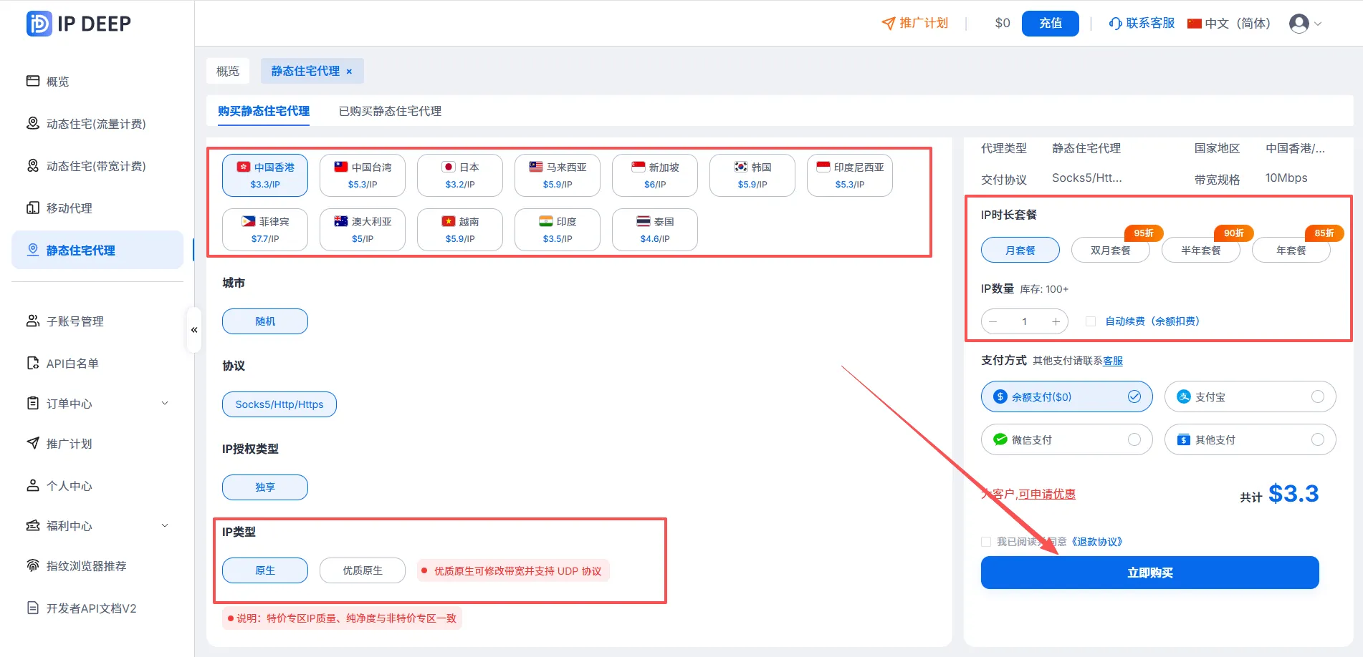Image resolution: width=1363 pixels, height=657 pixels.
Task: Click the China flag language icon
Action: coord(1195,24)
